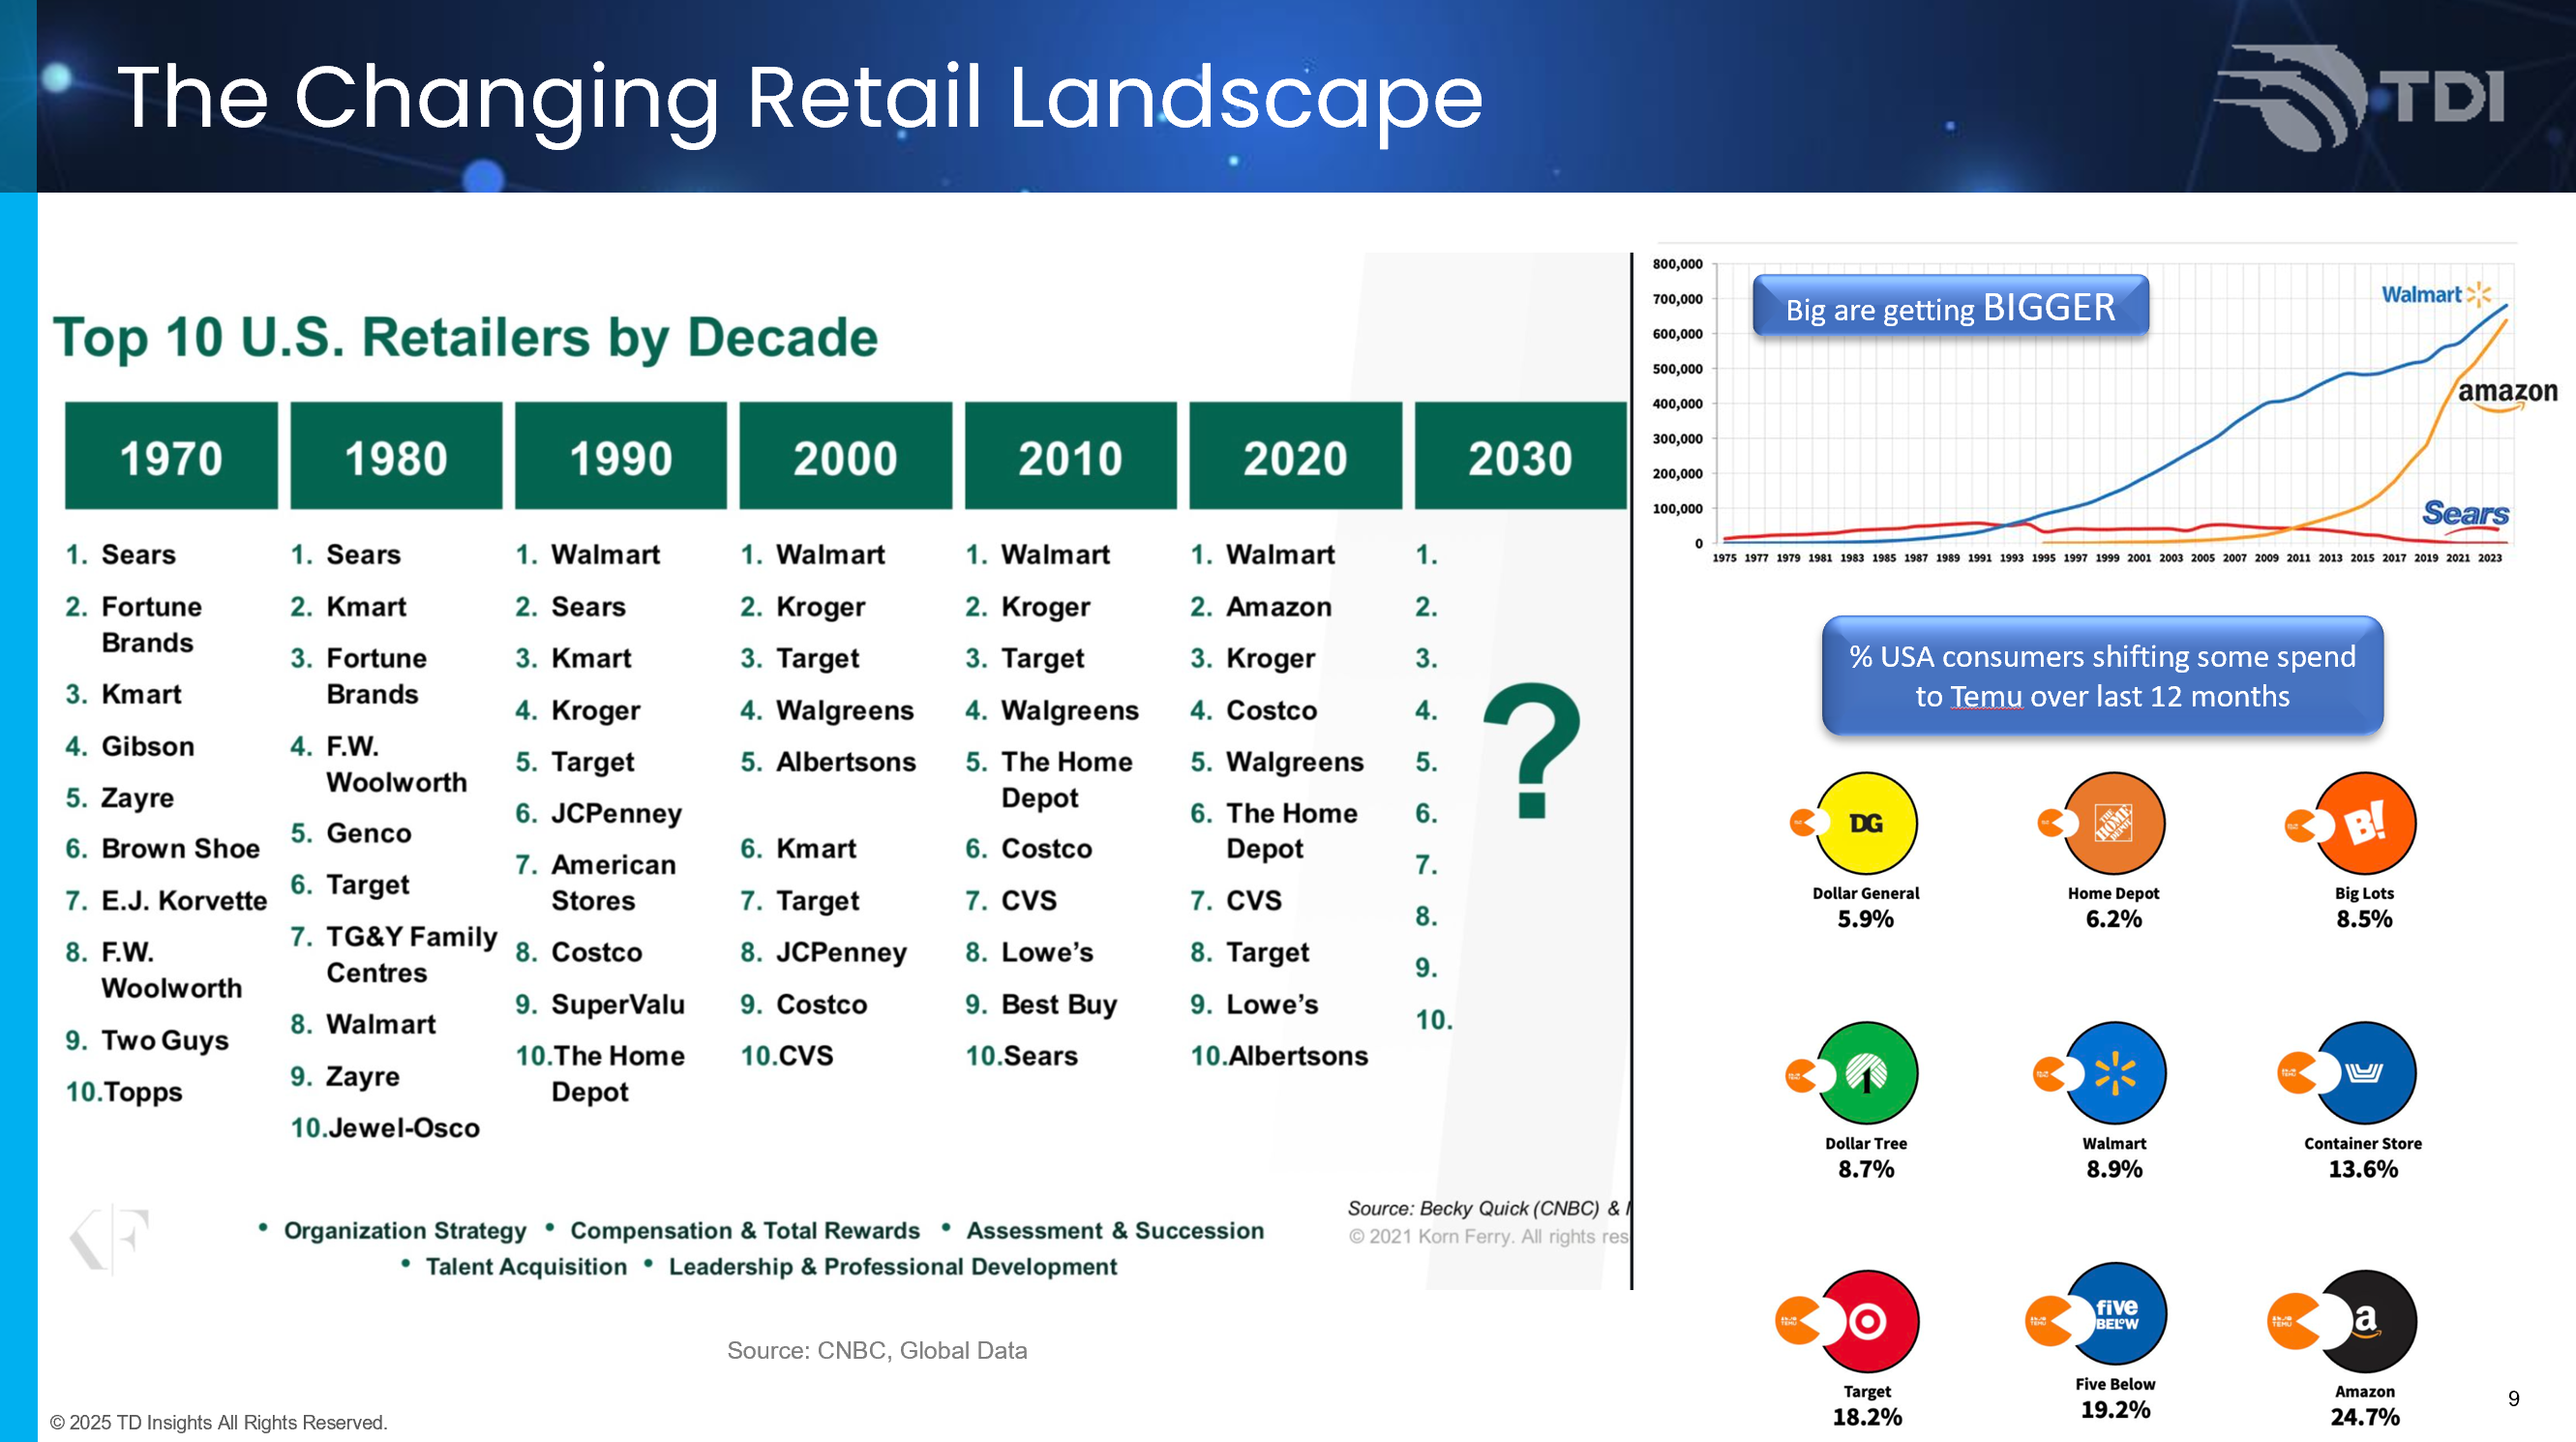Click the Dollar Tree green logo
Image resolution: width=2576 pixels, height=1442 pixels.
click(1866, 1073)
